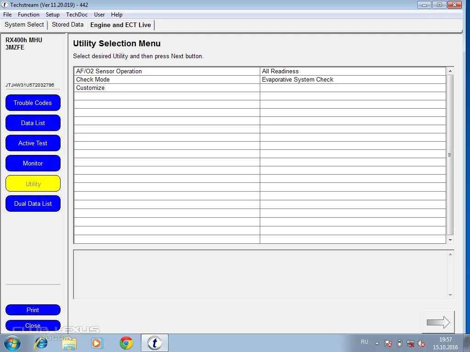Click the yellow Utility button
Screen dimensions: 470x352
[33, 183]
